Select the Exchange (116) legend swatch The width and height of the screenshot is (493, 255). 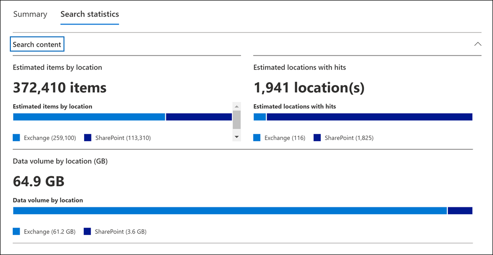pos(257,138)
